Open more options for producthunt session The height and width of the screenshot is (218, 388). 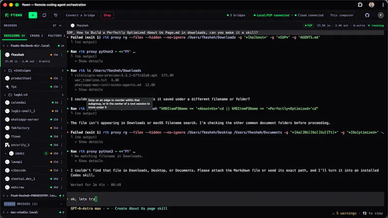point(62,78)
